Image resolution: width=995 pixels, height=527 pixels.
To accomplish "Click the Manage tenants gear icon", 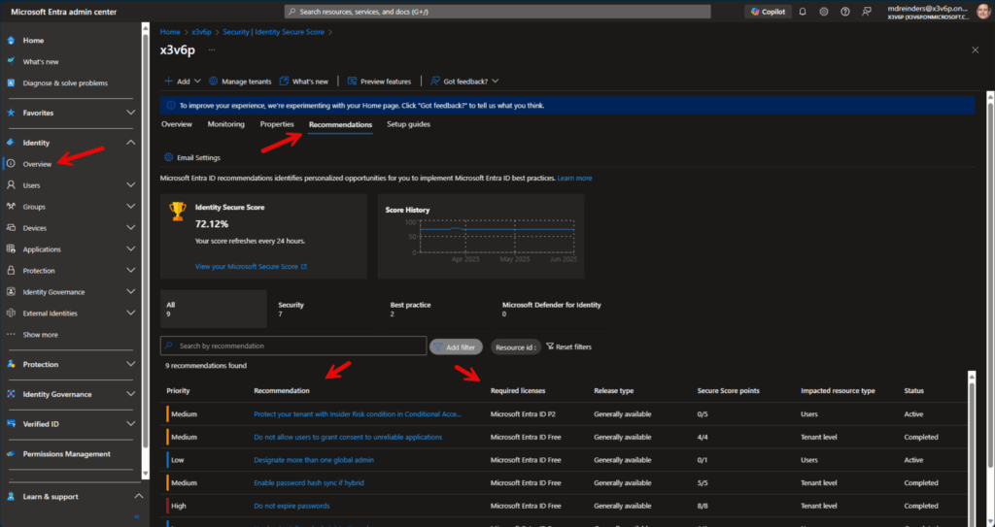I will (x=213, y=82).
